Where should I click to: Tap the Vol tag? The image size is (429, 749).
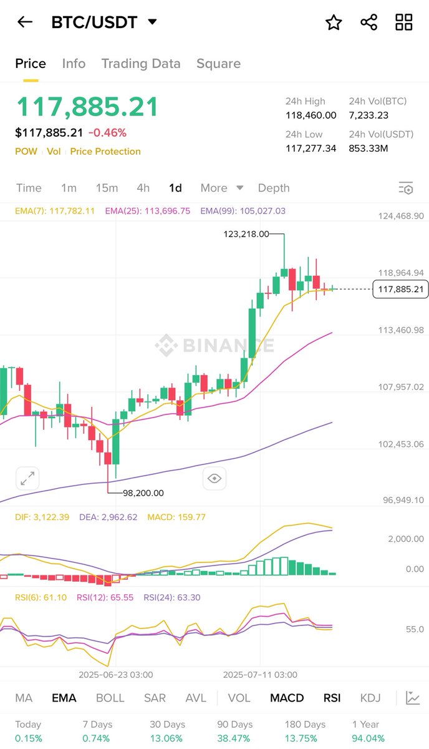(54, 152)
